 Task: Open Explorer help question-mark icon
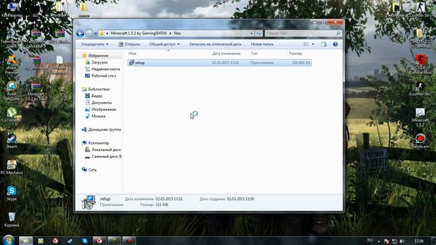click(335, 44)
